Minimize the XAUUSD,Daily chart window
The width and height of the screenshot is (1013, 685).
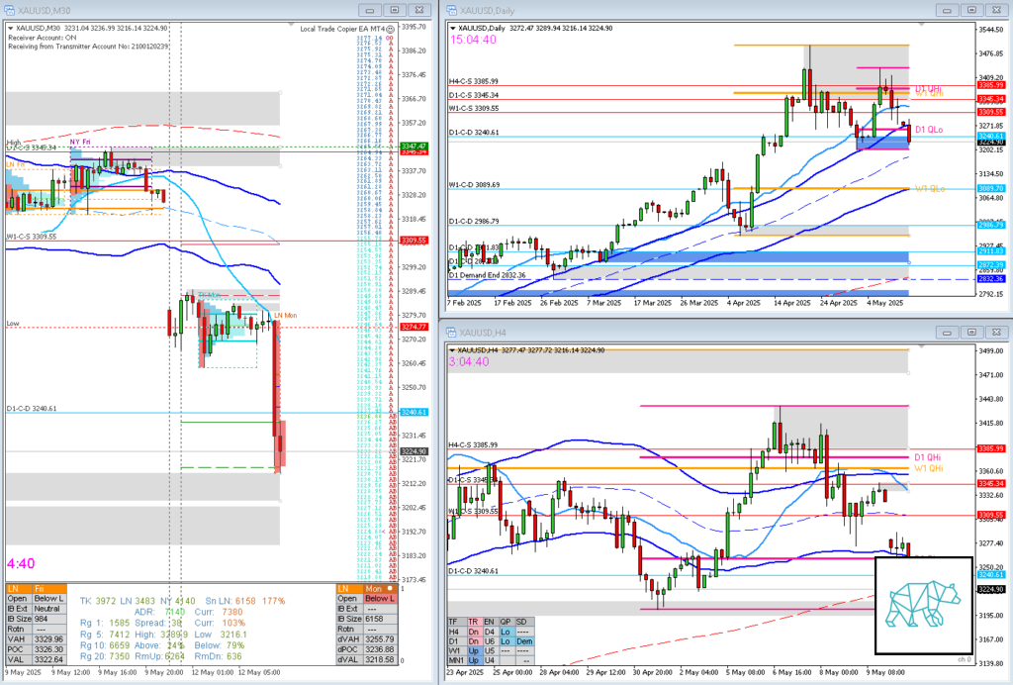pyautogui.click(x=947, y=10)
